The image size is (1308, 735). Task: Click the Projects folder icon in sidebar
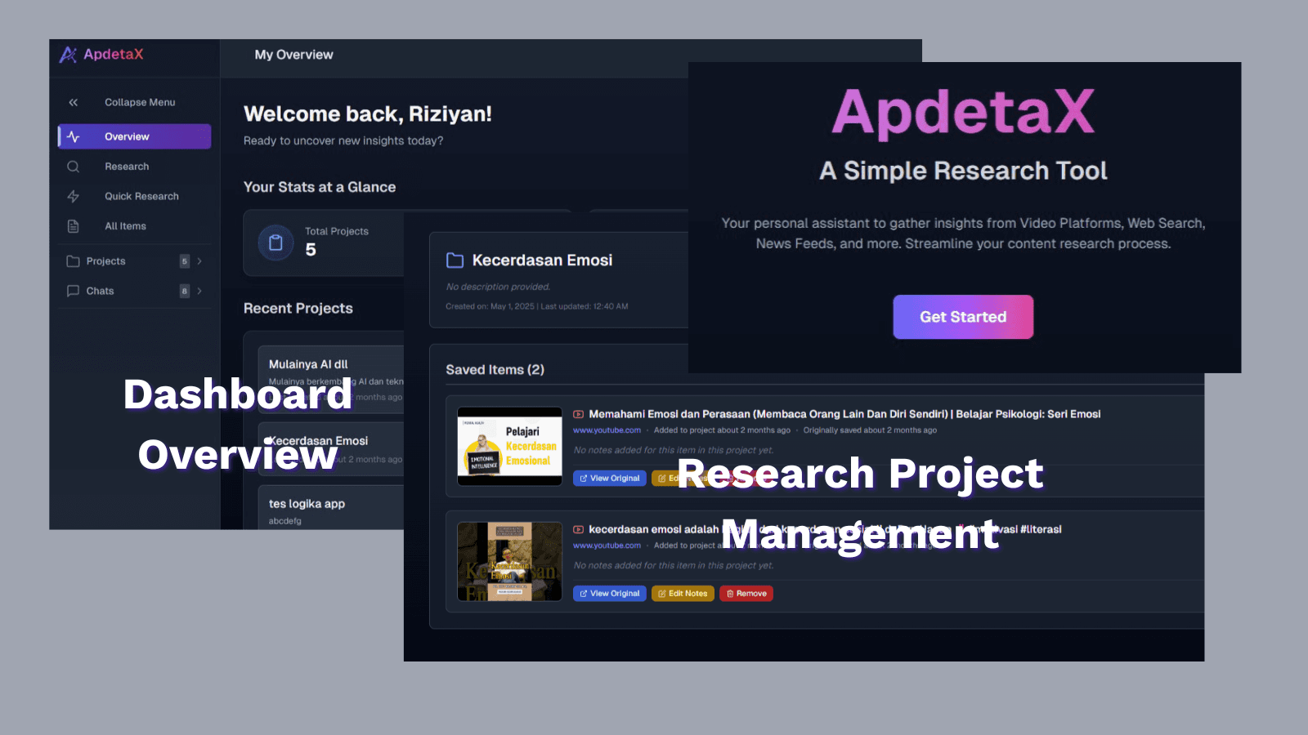click(73, 261)
